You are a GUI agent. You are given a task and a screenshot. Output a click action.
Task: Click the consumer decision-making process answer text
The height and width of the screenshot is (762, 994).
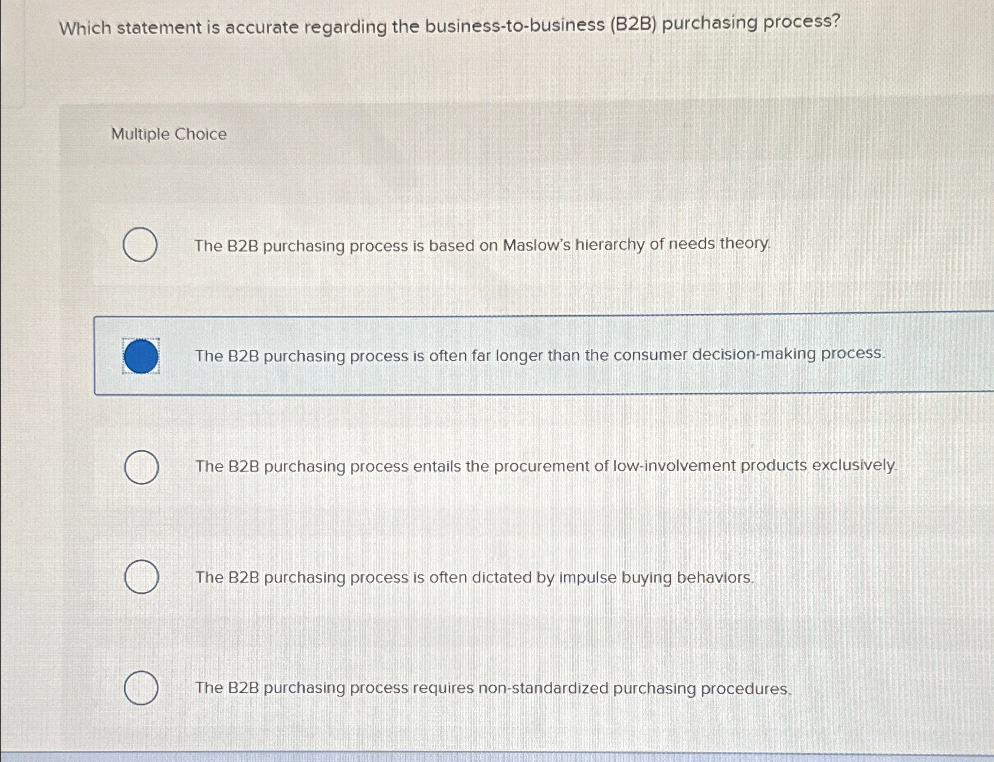[540, 355]
